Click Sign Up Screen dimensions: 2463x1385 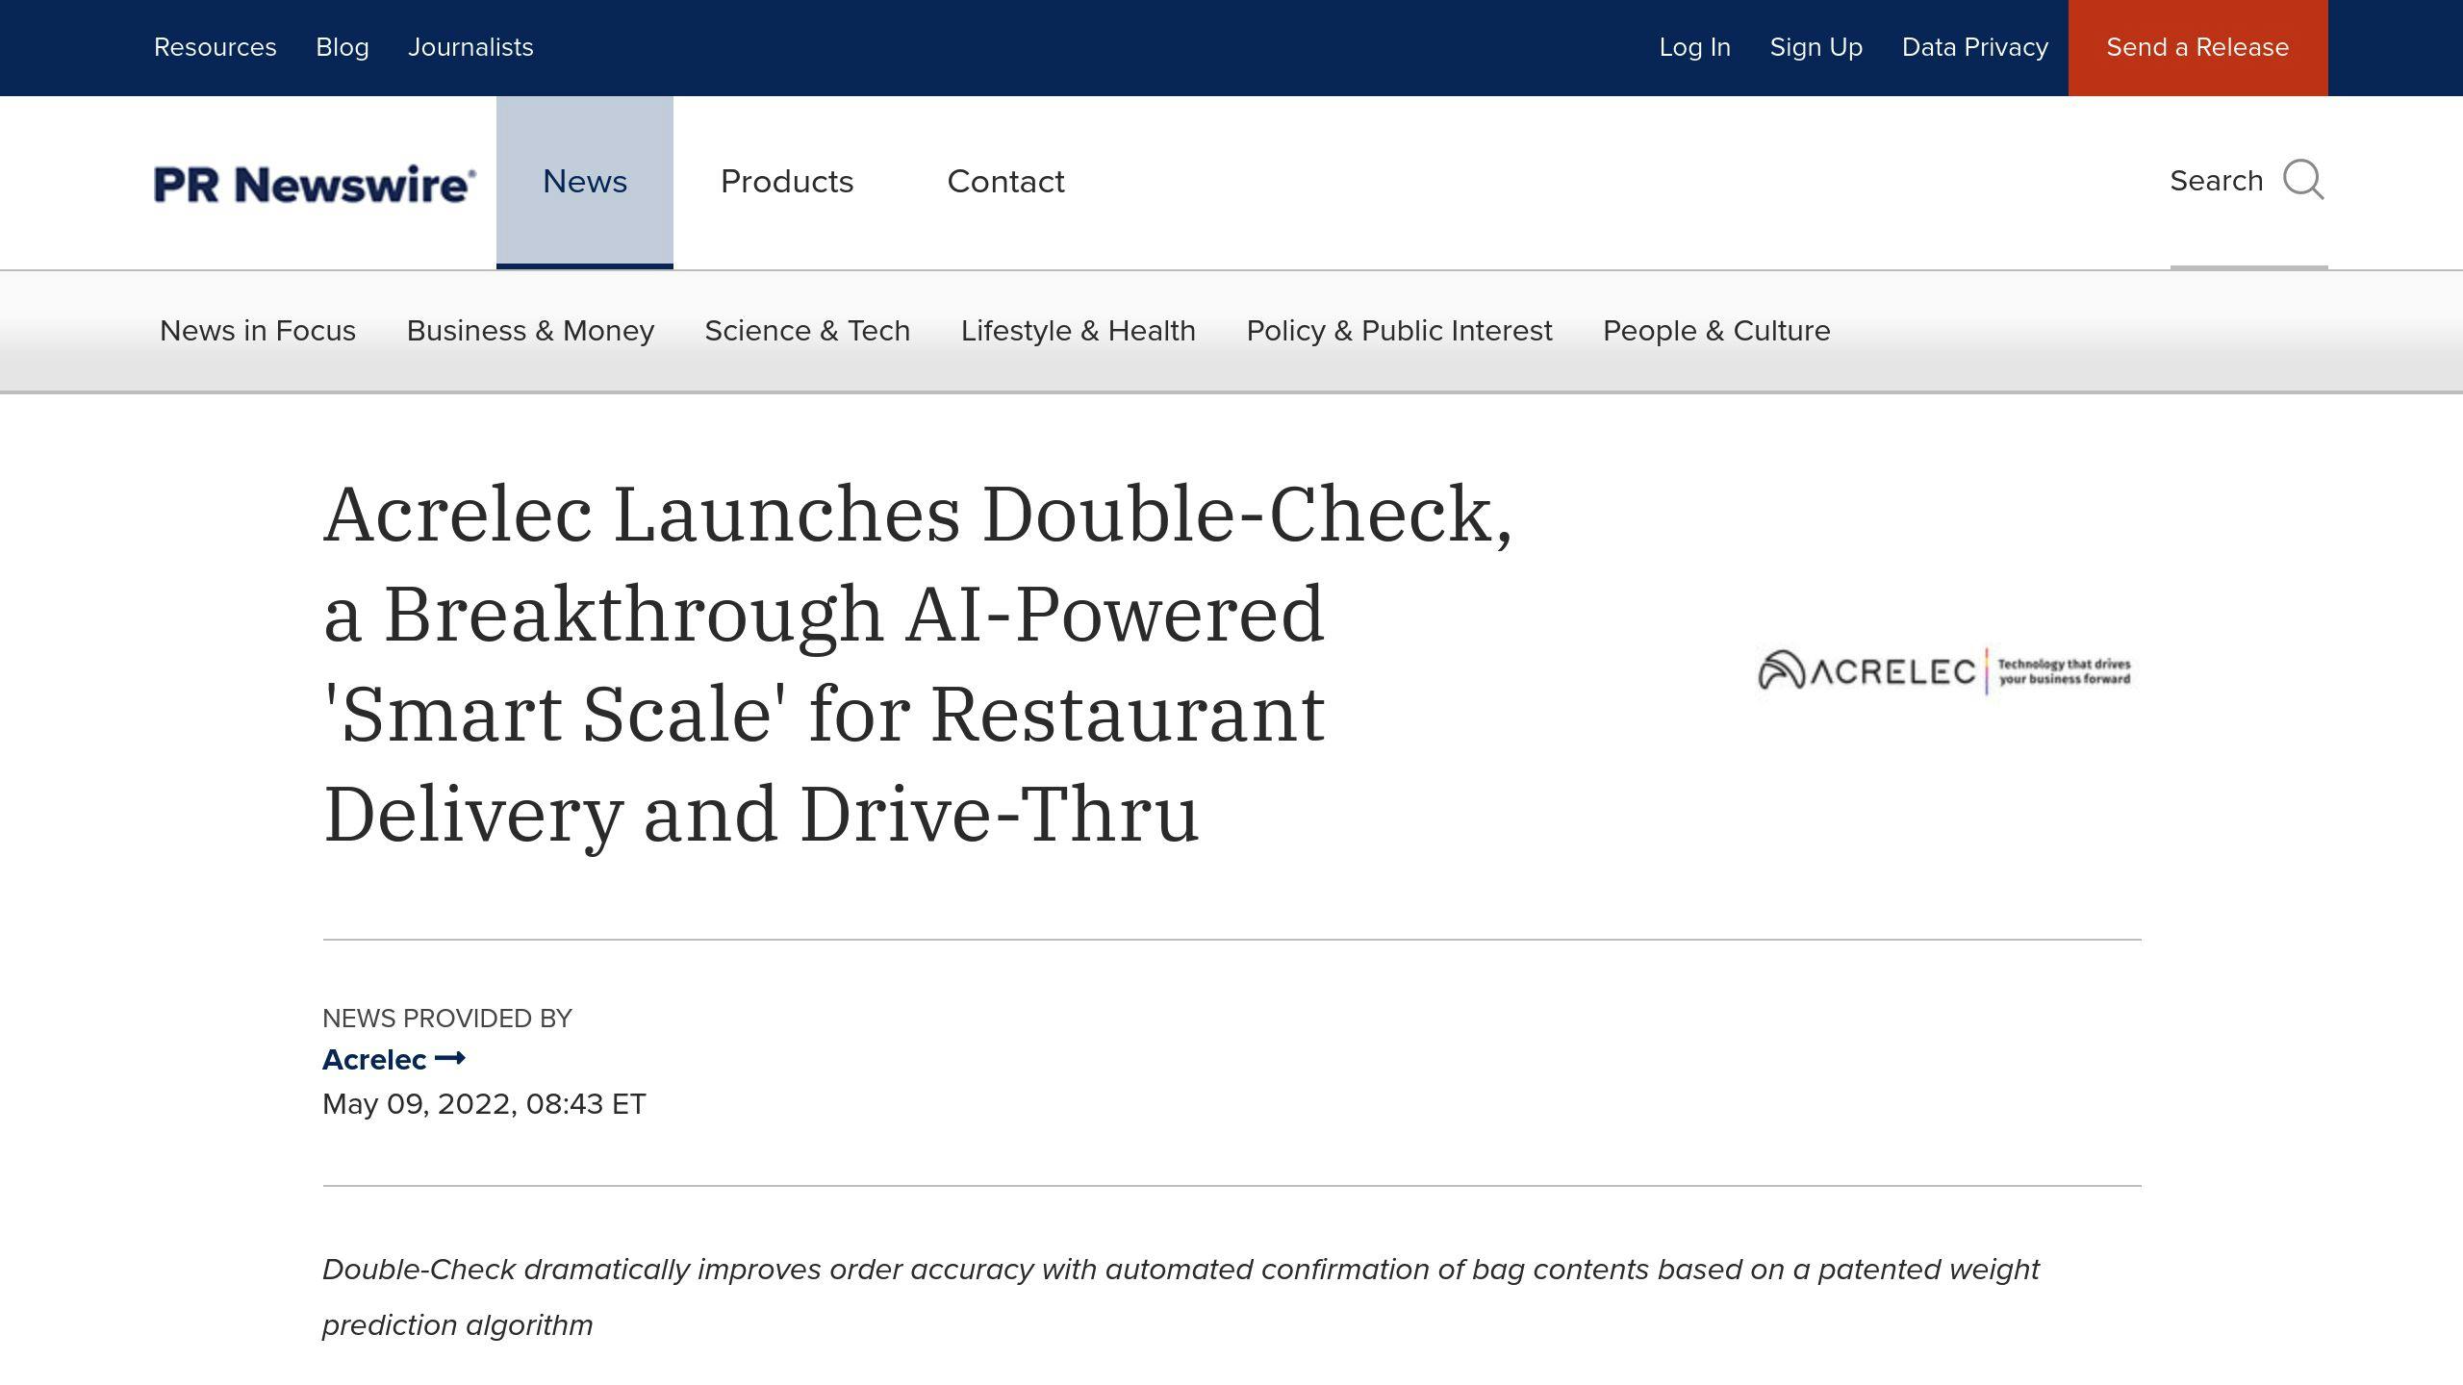[x=1816, y=47]
